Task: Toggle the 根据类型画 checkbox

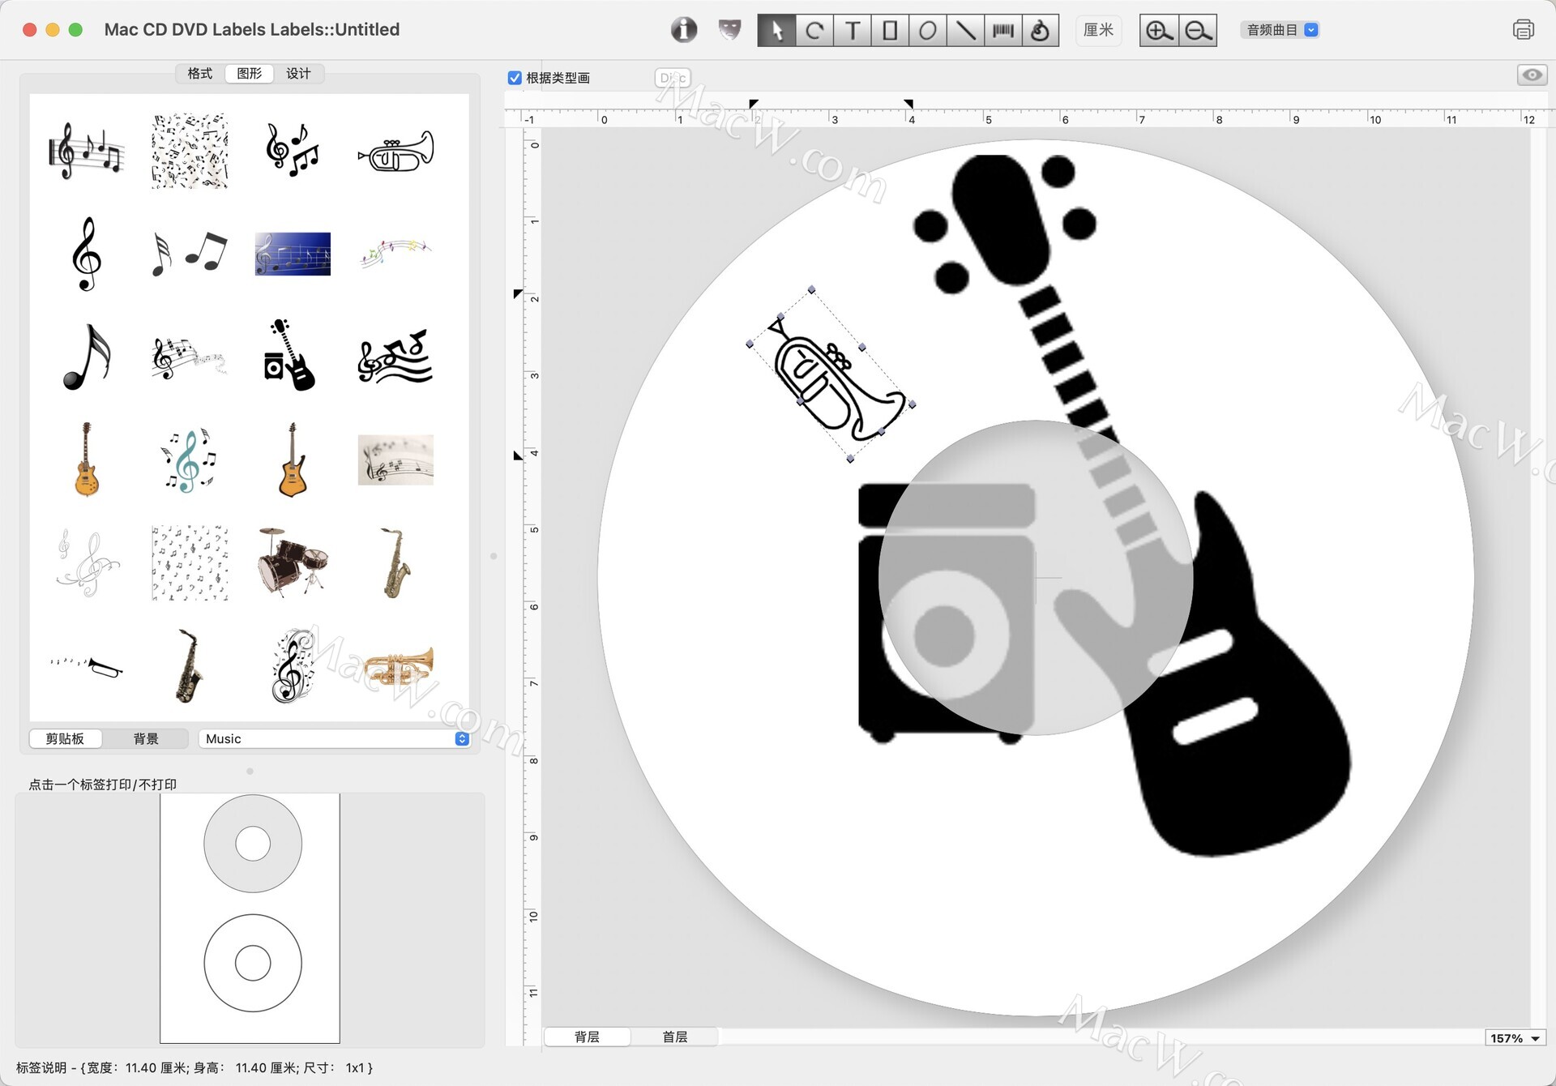Action: (514, 78)
